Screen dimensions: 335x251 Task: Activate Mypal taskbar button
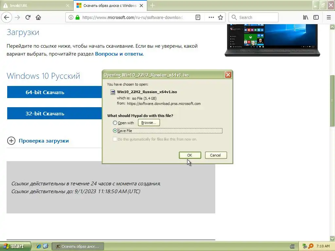(78, 246)
